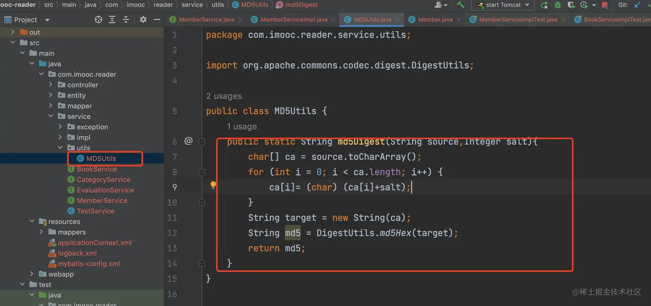Screen dimensions: 651x306
Task: Click the service breadcrumb in navigation bar
Action: (x=192, y=5)
